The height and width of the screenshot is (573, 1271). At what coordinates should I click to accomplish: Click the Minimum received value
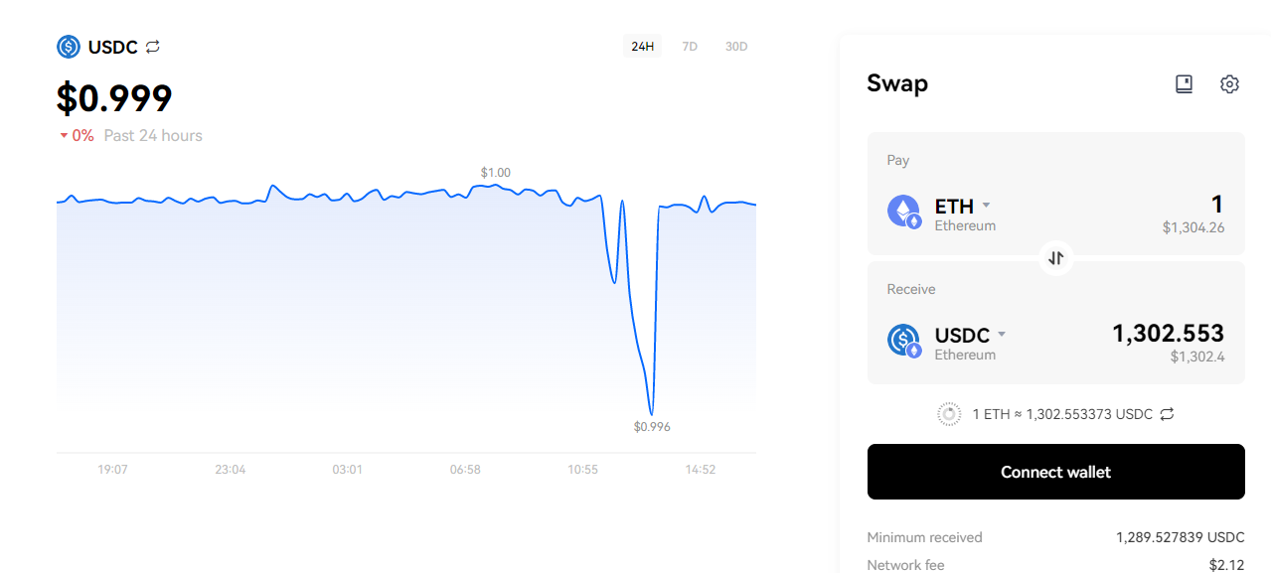click(x=1180, y=537)
